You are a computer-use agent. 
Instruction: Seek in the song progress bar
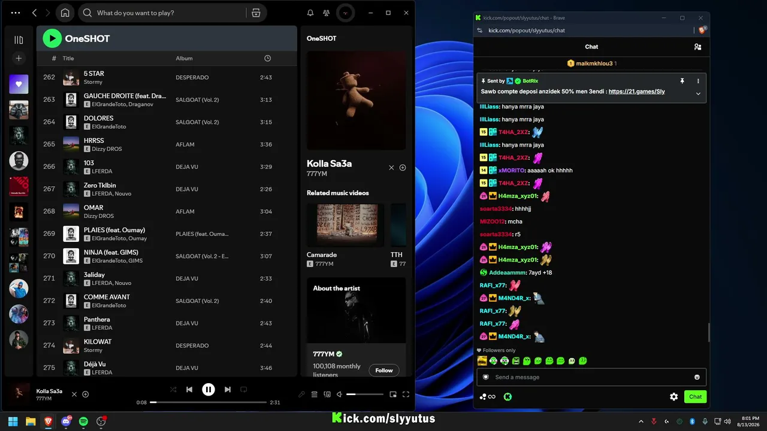point(208,402)
